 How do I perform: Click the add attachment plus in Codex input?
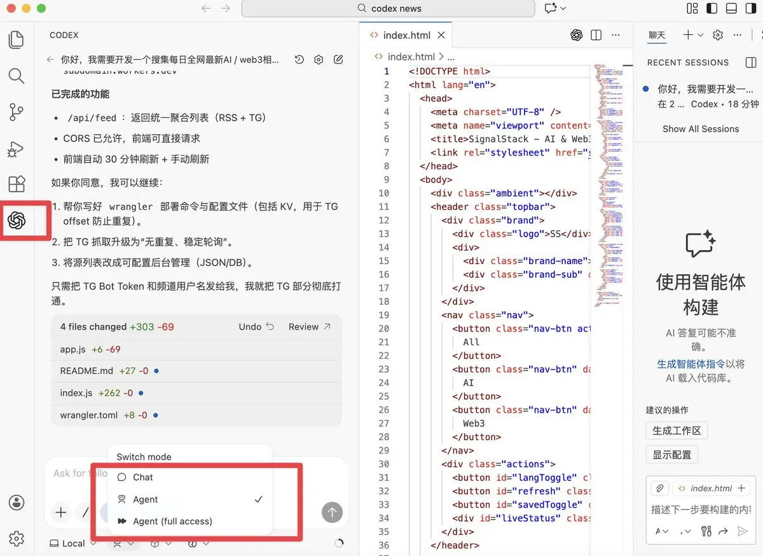click(61, 512)
